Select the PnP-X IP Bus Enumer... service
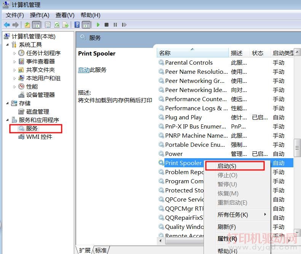The height and width of the screenshot is (254, 301). click(x=225, y=126)
